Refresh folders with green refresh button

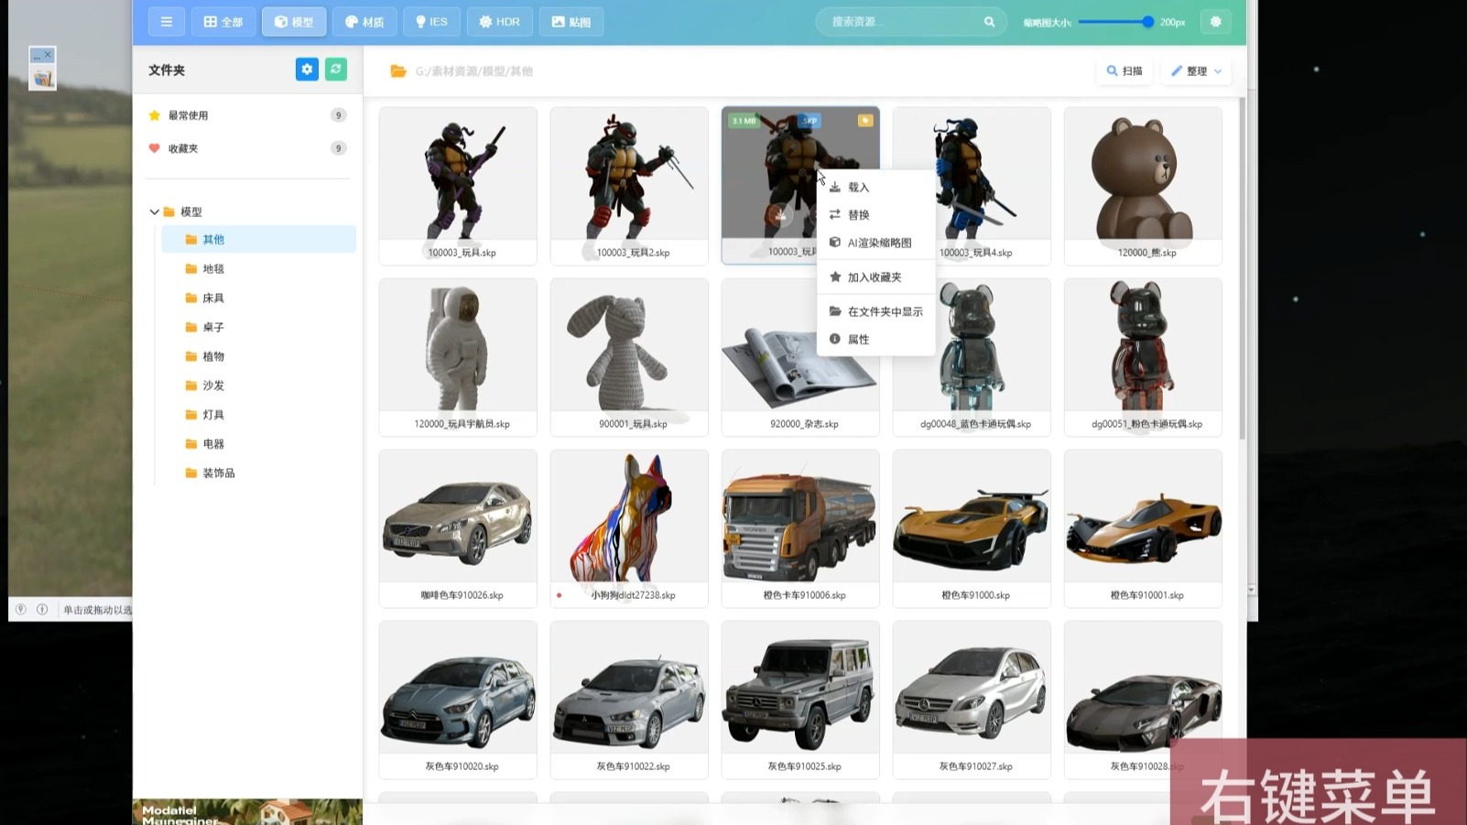pos(336,70)
